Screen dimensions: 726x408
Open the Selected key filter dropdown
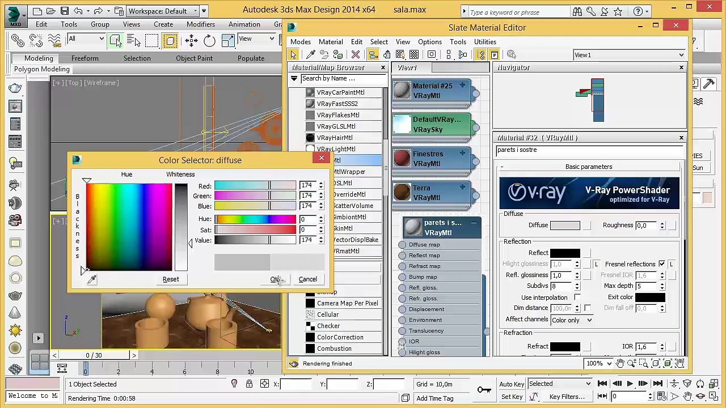coord(559,384)
